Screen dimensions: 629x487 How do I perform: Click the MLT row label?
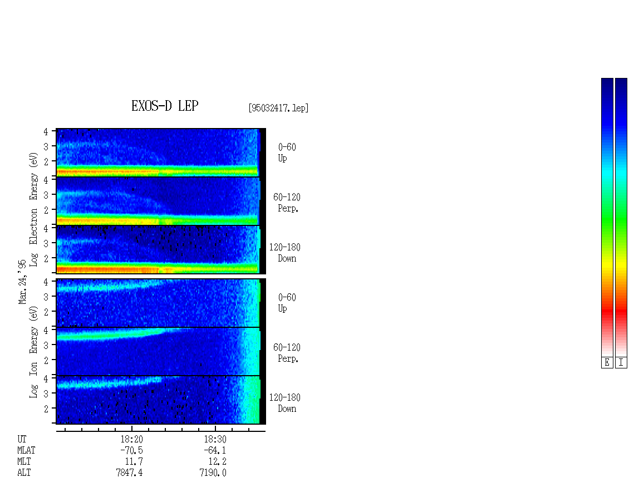[x=24, y=462]
